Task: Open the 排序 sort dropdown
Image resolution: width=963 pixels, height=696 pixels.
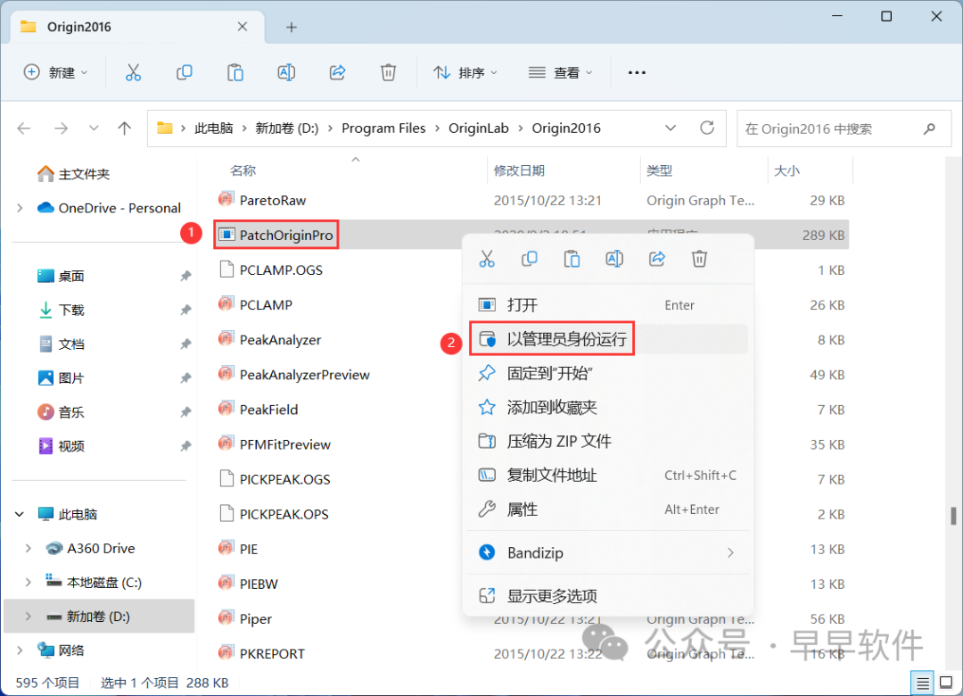Action: pos(465,72)
